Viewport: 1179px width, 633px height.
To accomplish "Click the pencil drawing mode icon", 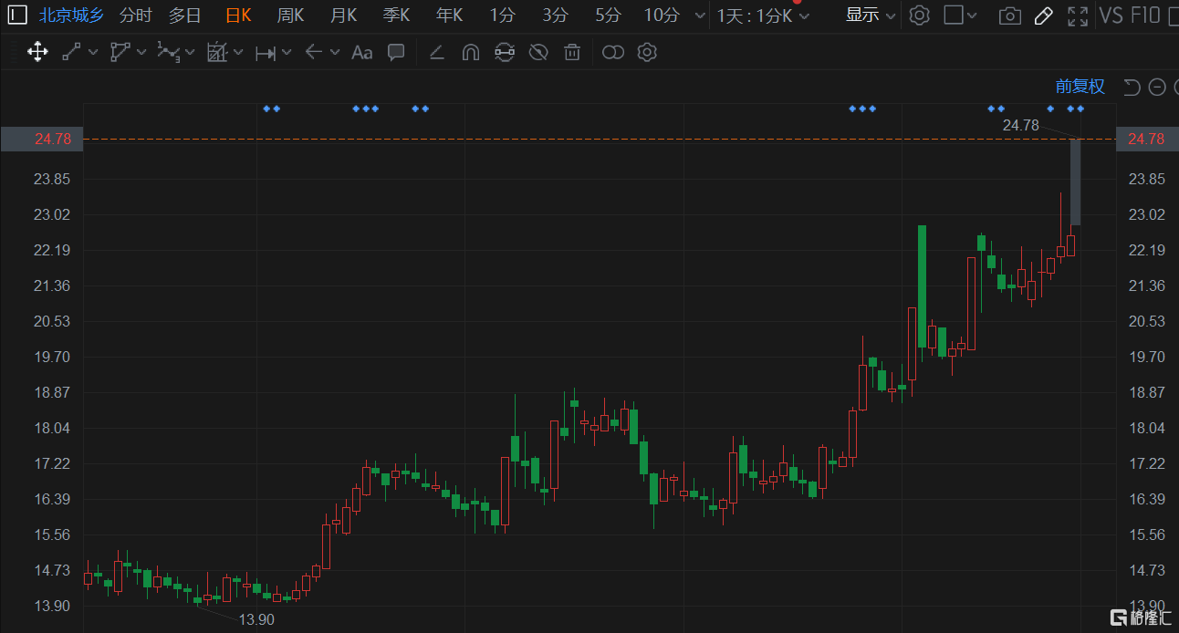I will (1044, 16).
